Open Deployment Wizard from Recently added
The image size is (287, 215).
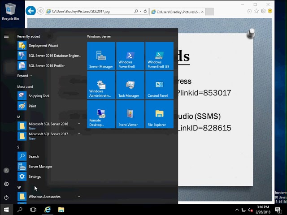[x=49, y=46]
